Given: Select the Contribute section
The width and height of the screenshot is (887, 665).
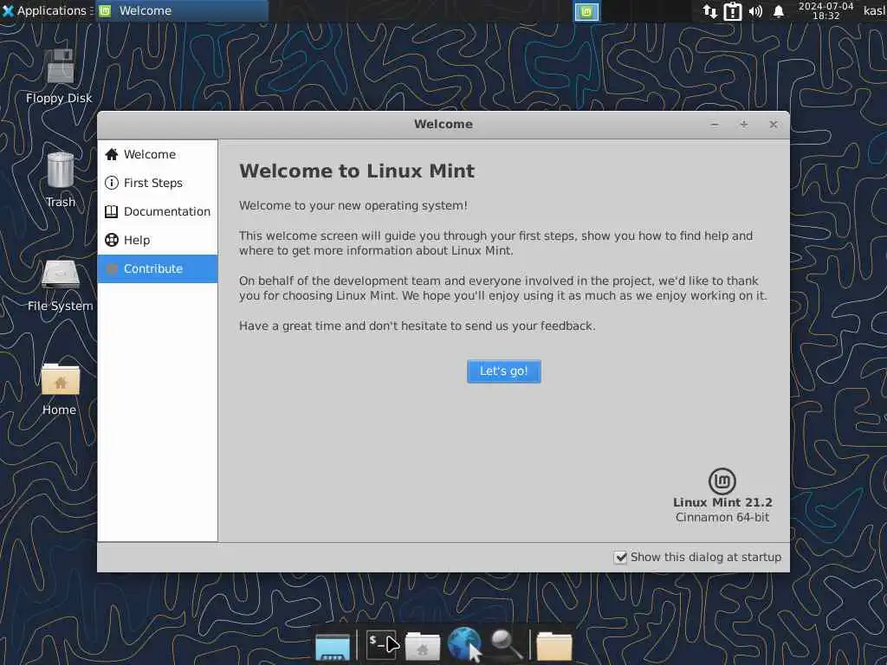Looking at the screenshot, I should [x=158, y=268].
